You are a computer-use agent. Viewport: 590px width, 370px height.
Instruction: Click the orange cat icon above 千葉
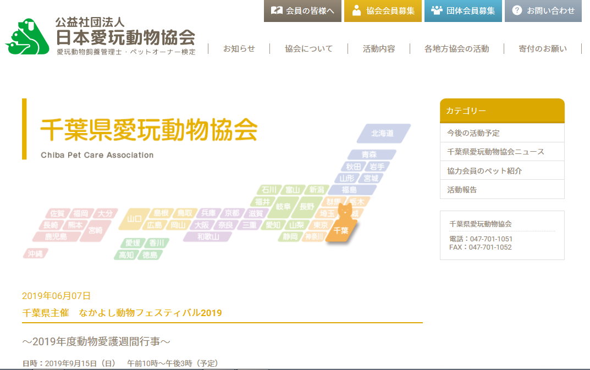345,213
